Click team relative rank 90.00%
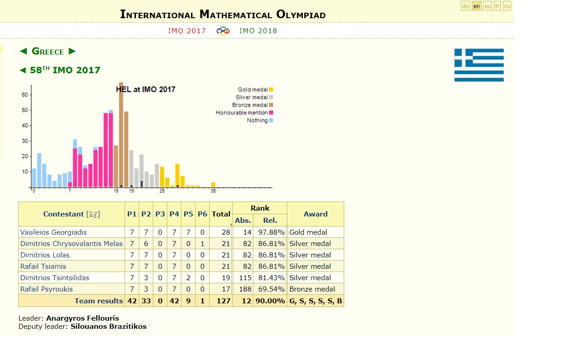Viewport: 582px width, 337px height. [270, 301]
